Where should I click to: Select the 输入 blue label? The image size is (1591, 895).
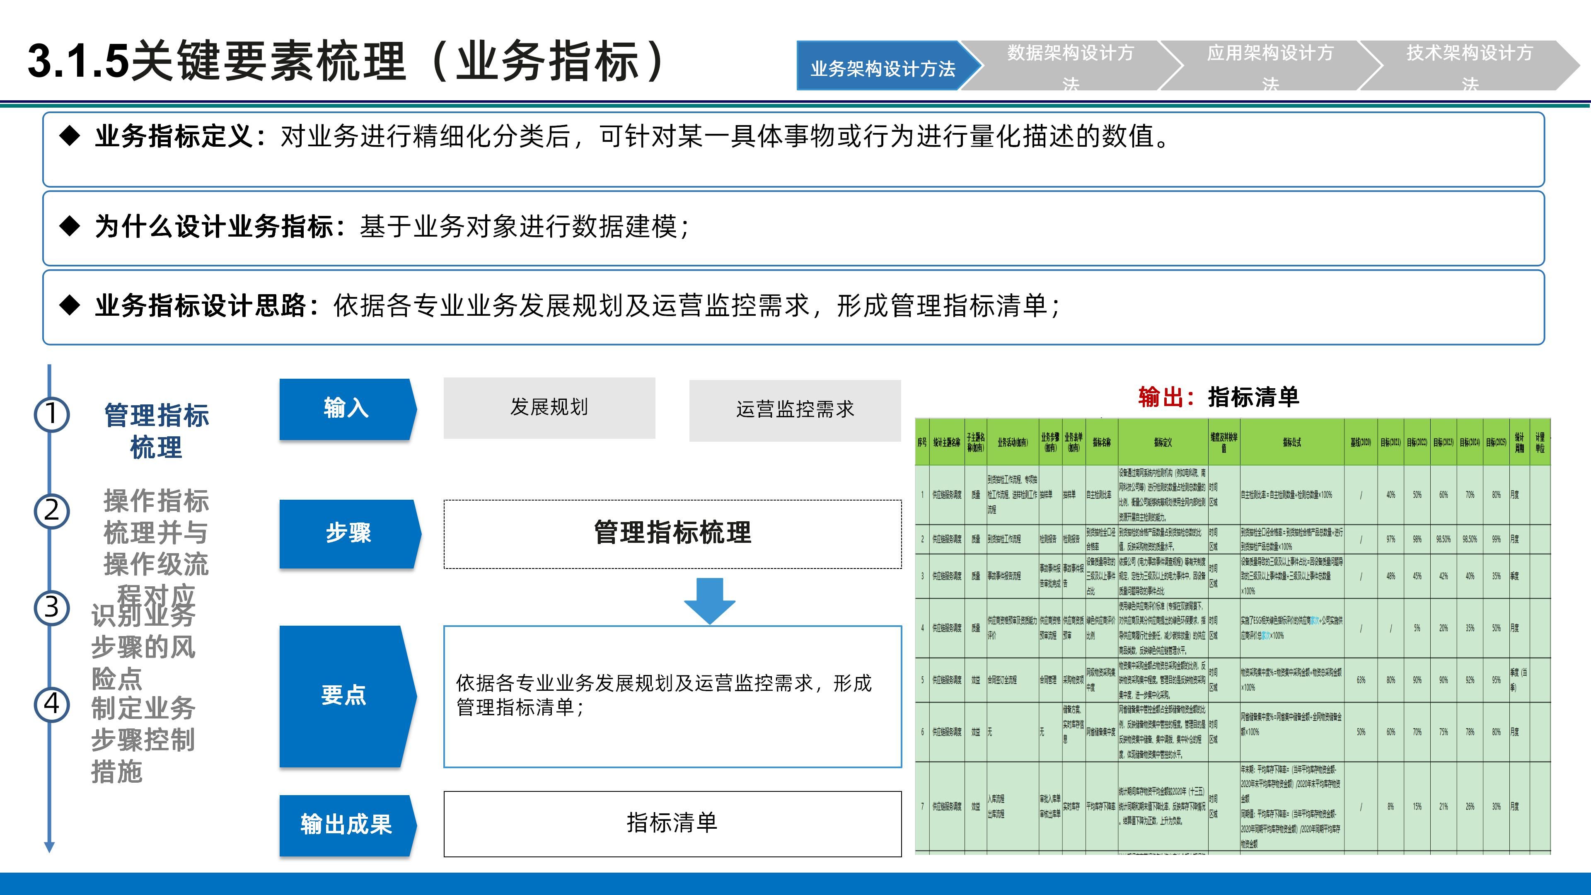click(x=347, y=409)
